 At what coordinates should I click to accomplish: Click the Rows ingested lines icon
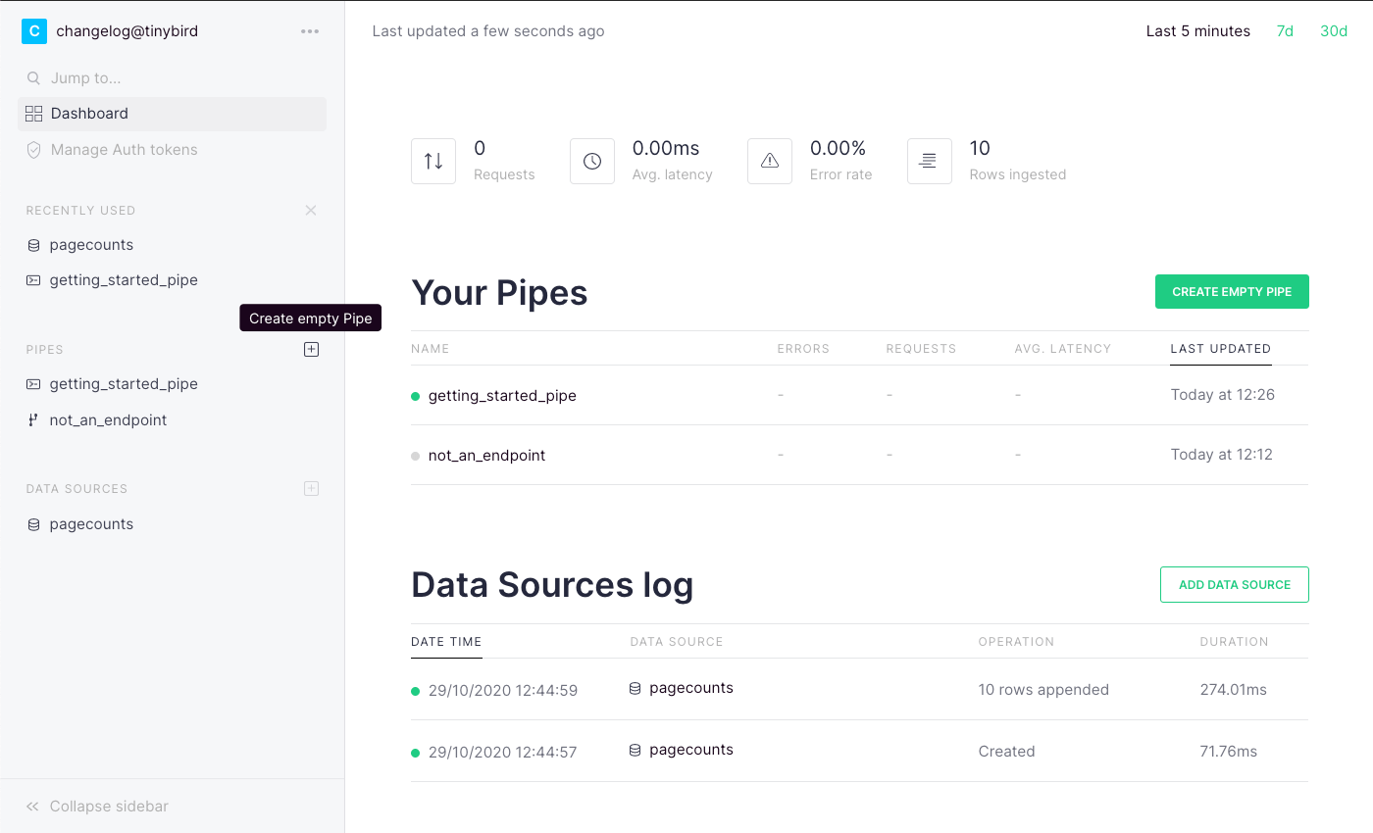pos(929,162)
